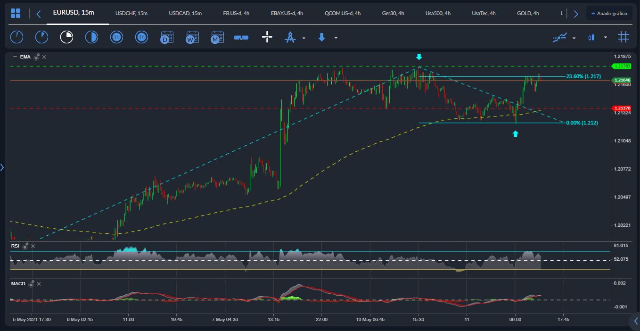Switch to the 1h timeframe icon
The height and width of the screenshot is (331, 640).
(116, 37)
